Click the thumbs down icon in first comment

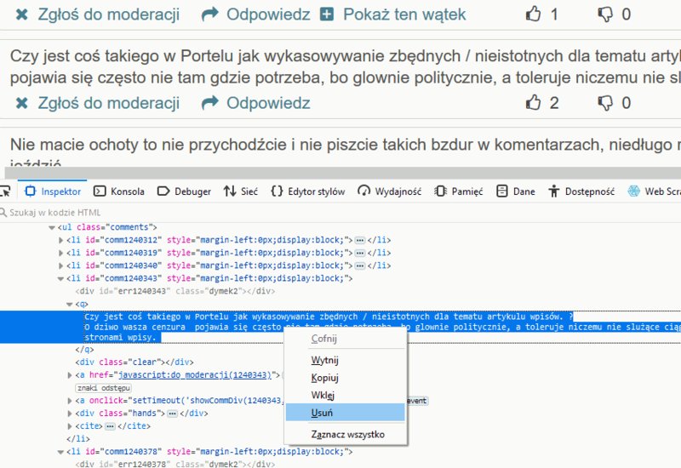tap(605, 14)
